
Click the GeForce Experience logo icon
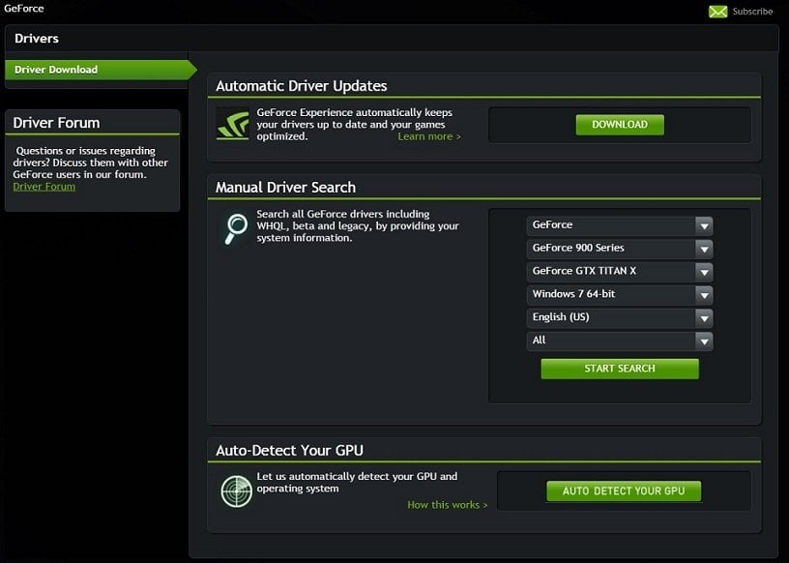(x=232, y=124)
